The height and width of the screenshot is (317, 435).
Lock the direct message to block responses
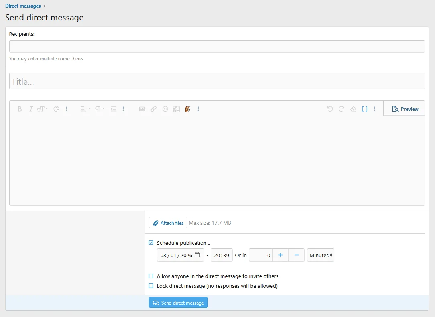151,285
